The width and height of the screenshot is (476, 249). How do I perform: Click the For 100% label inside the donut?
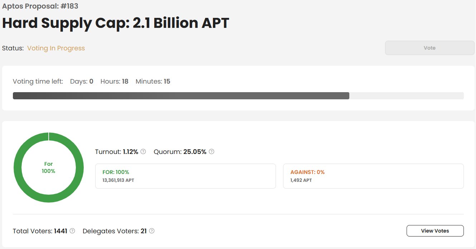point(49,168)
